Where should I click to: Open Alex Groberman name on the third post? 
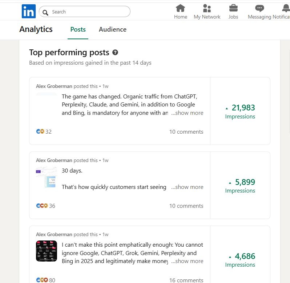(x=54, y=234)
